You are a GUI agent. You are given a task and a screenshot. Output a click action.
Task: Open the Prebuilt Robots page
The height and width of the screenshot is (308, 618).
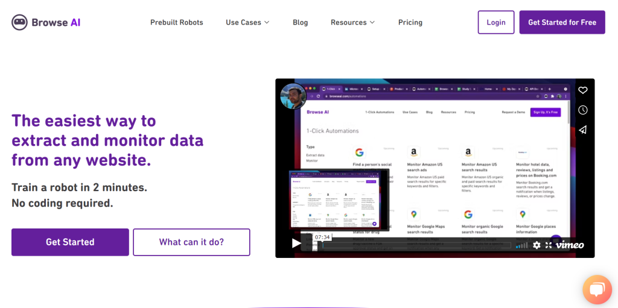coord(177,22)
